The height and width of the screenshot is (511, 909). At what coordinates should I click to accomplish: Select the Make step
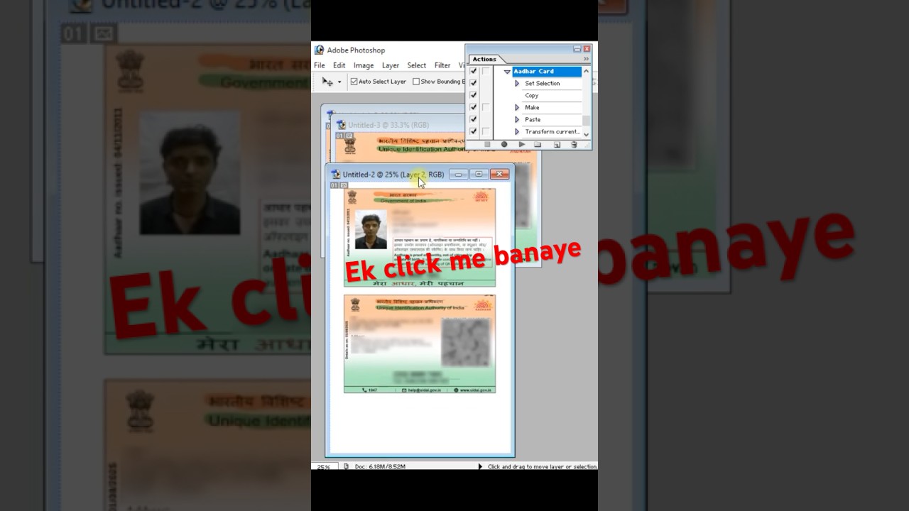532,107
